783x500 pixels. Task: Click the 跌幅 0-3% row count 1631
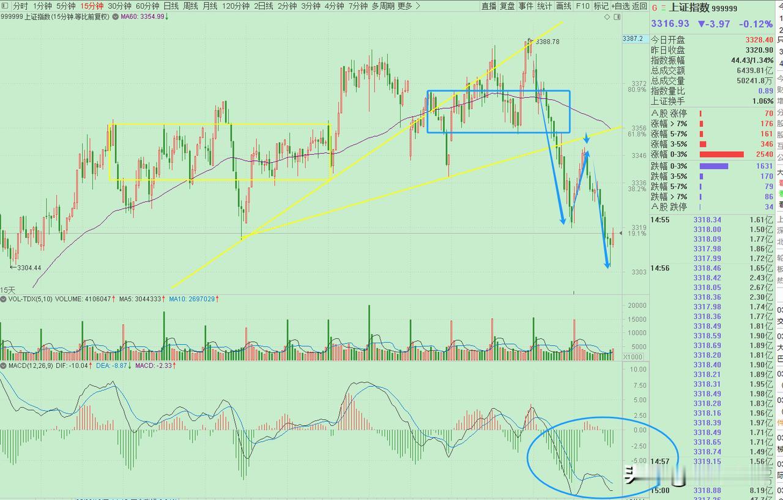(765, 166)
